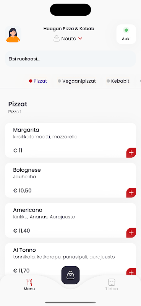Add Americano pizza with plus icon

pyautogui.click(x=131, y=233)
